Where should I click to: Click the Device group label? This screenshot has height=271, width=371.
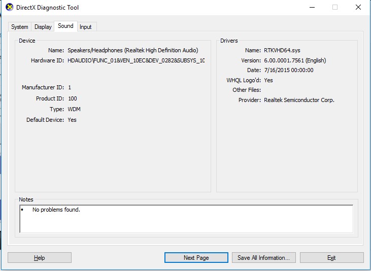coord(27,41)
